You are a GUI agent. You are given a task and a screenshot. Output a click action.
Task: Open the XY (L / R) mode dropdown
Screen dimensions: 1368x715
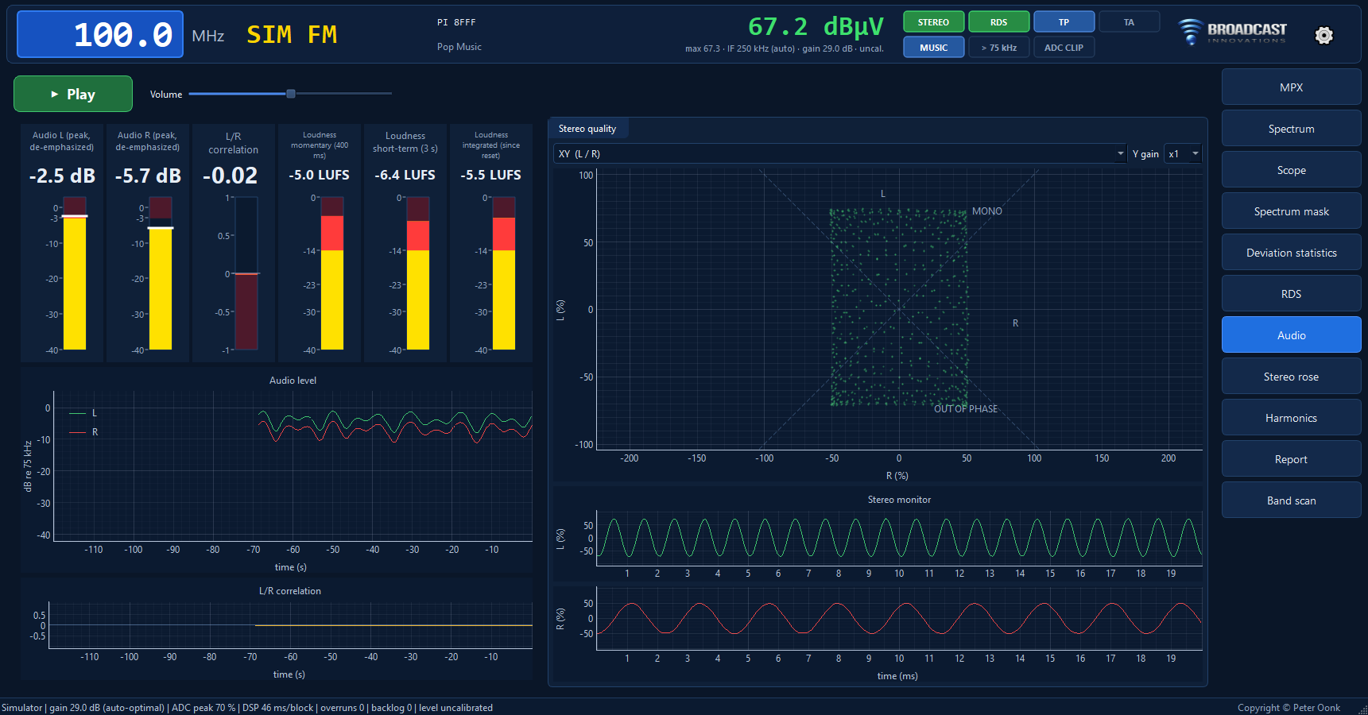tap(840, 154)
